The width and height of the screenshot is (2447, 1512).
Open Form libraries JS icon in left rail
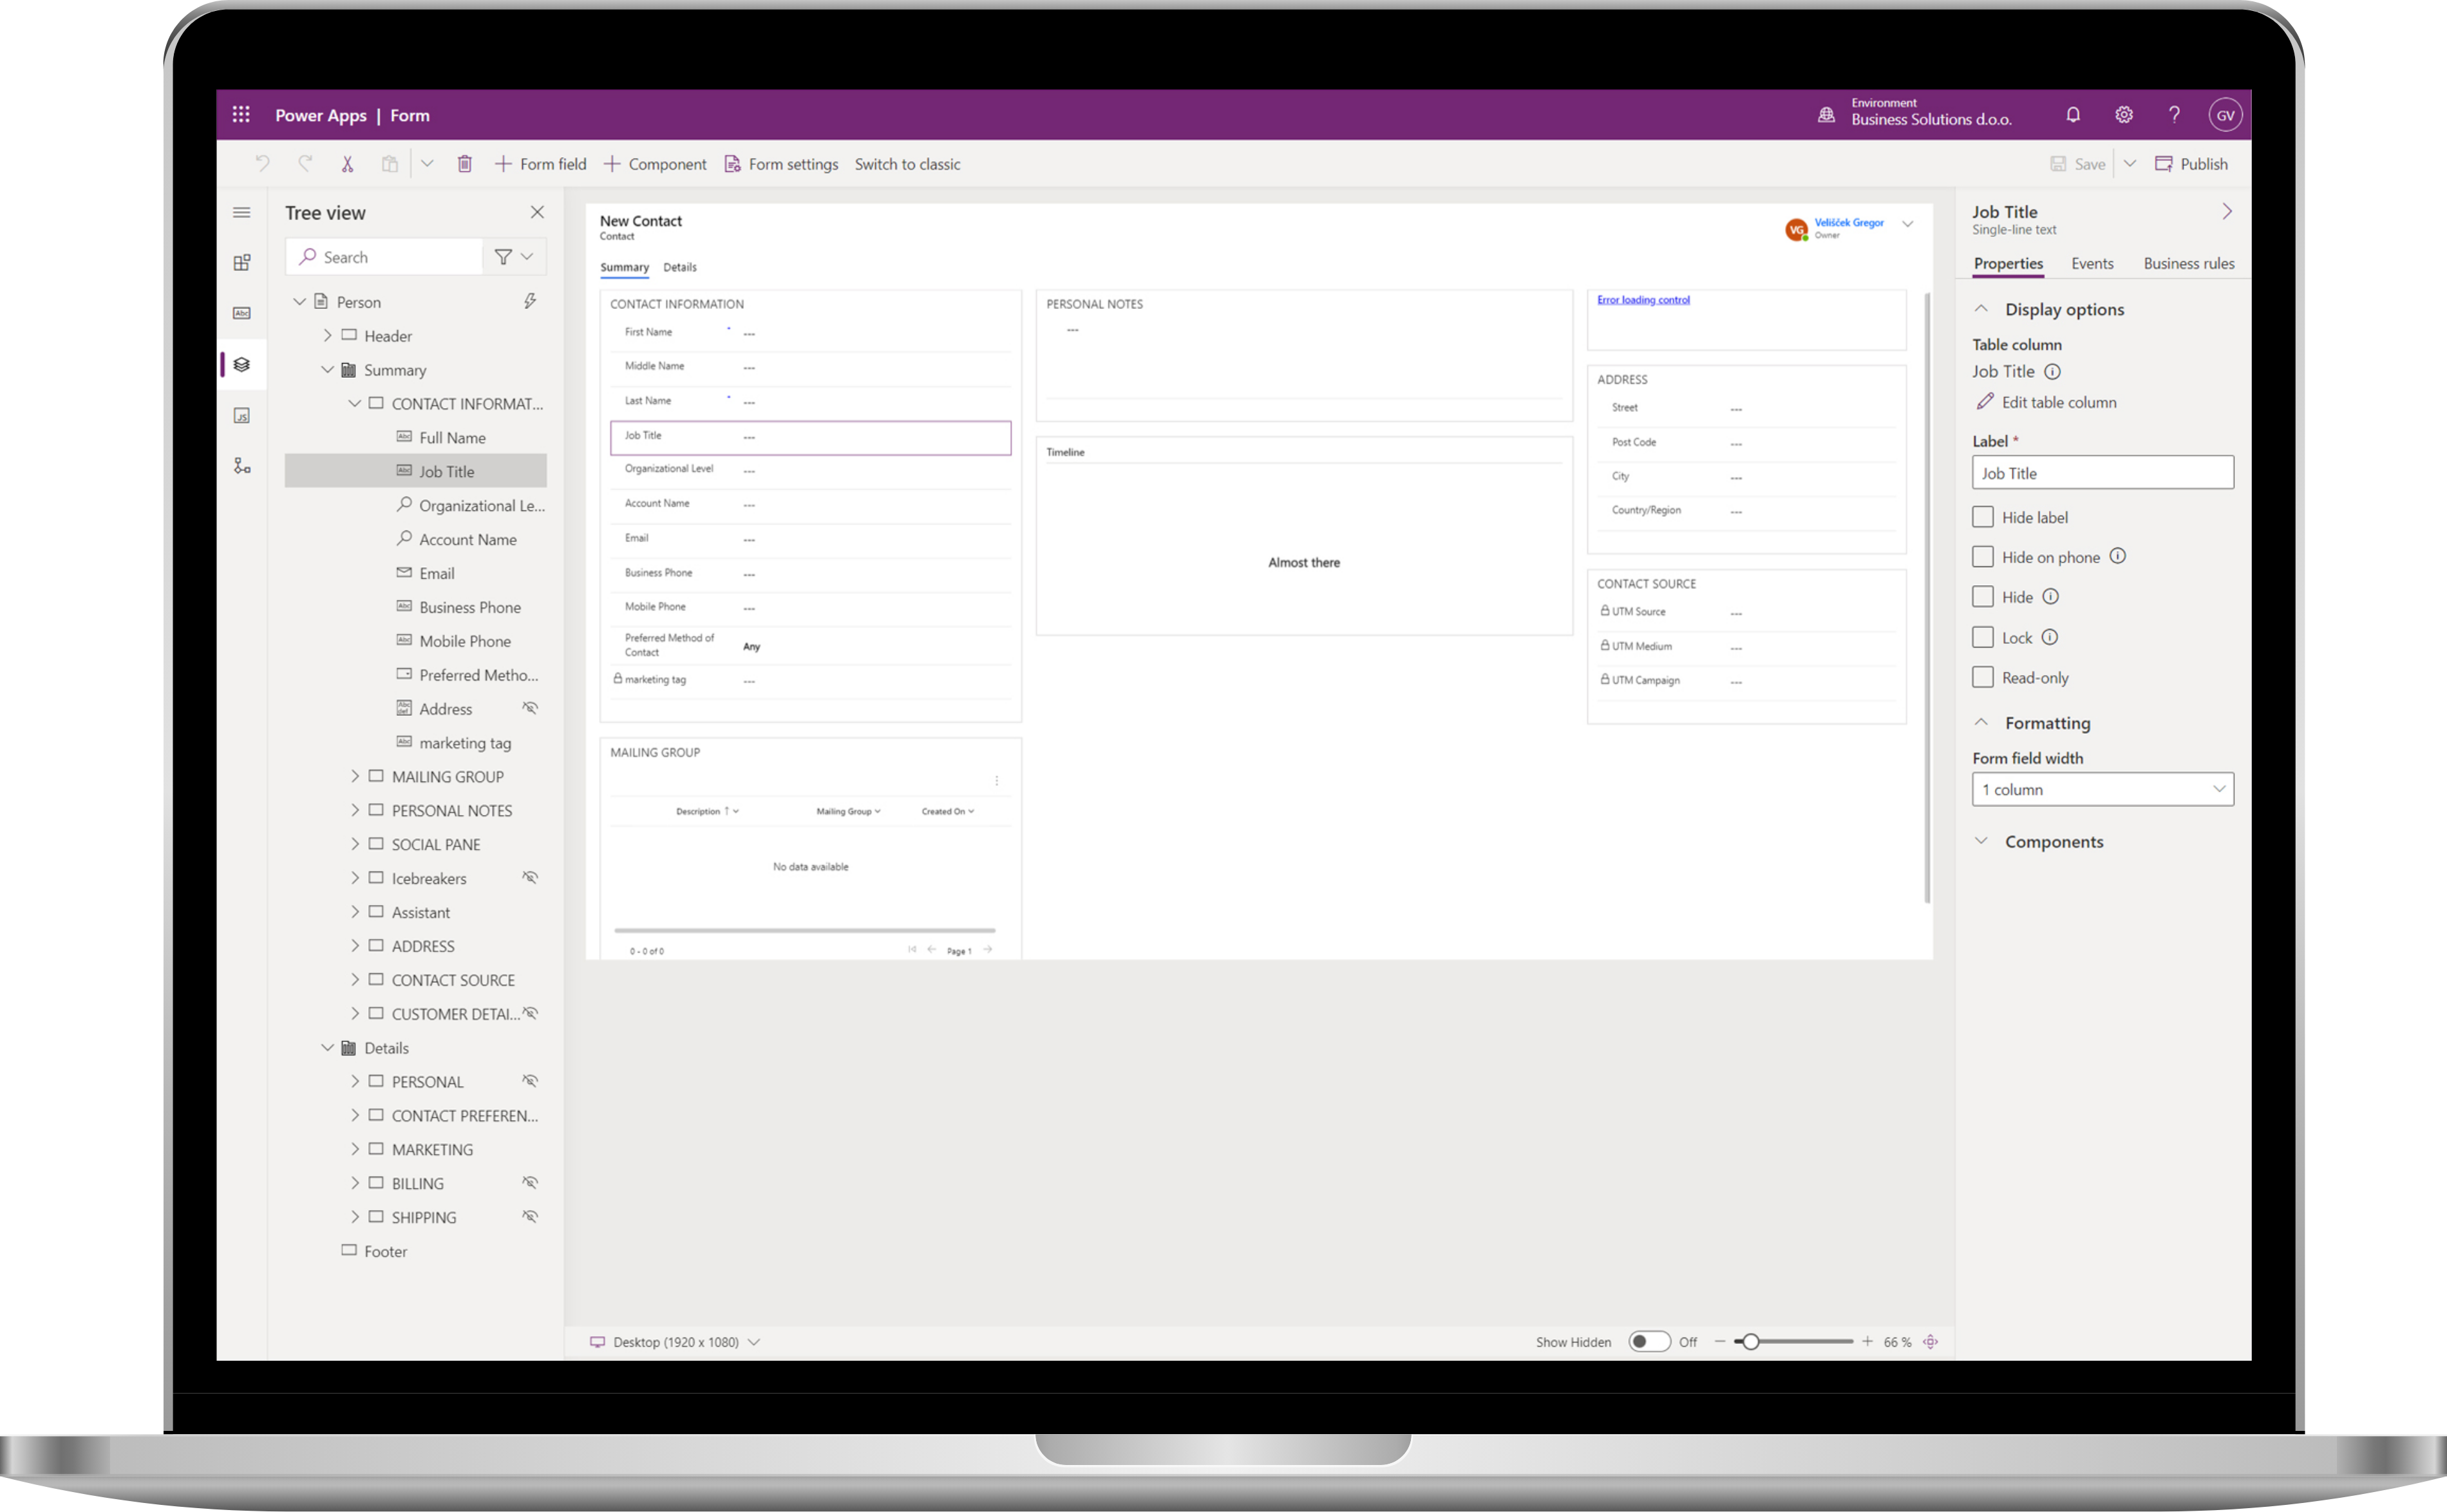241,415
